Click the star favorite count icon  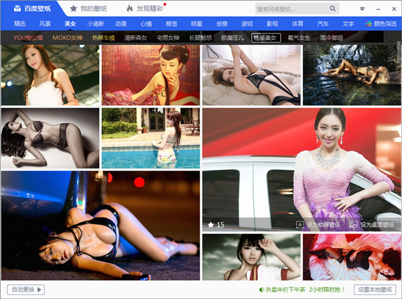pos(210,225)
